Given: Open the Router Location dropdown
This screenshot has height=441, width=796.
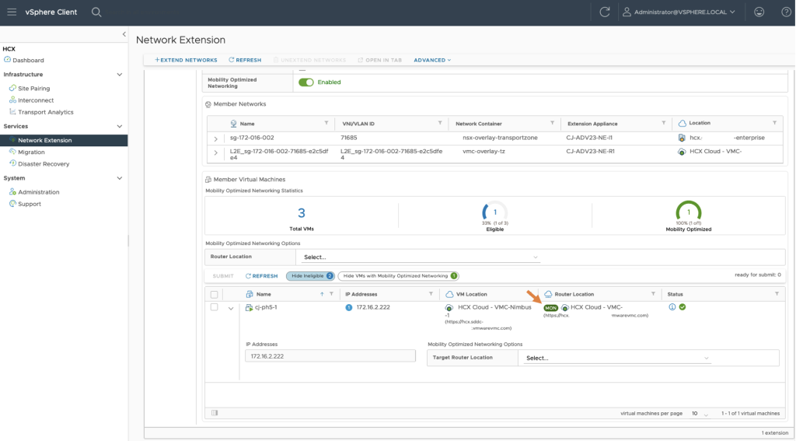Looking at the screenshot, I should coord(421,257).
